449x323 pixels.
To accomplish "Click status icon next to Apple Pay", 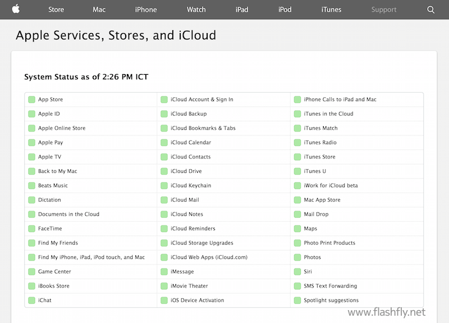I will tap(31, 143).
